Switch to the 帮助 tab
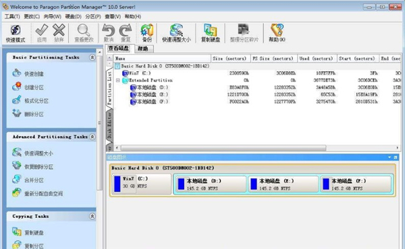Viewport: 405px width, 249px height. 144,48
